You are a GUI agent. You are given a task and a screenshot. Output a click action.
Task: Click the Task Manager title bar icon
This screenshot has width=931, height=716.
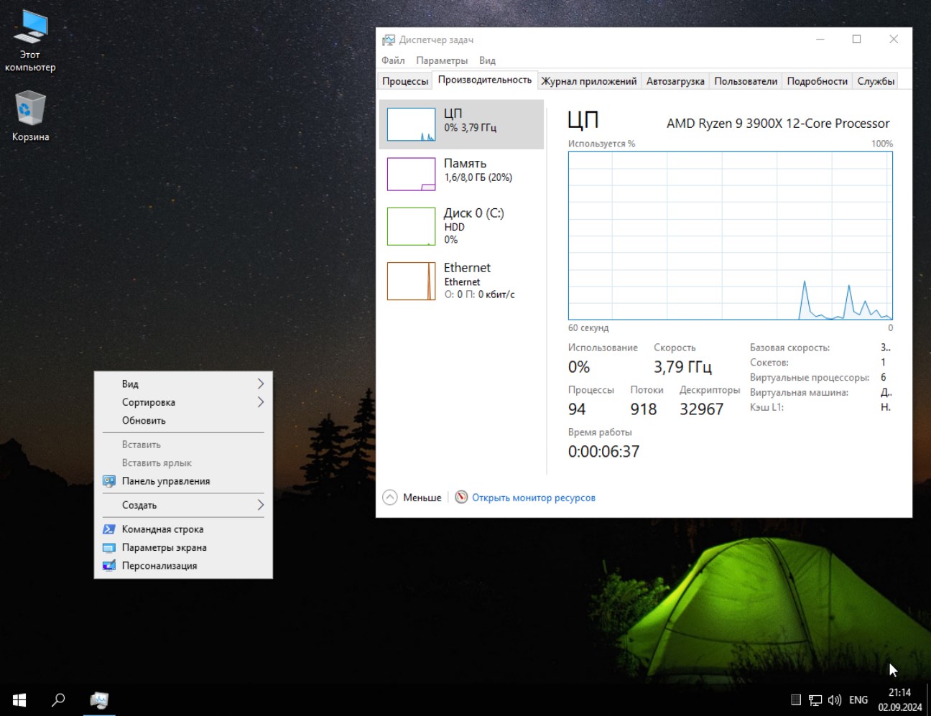389,39
